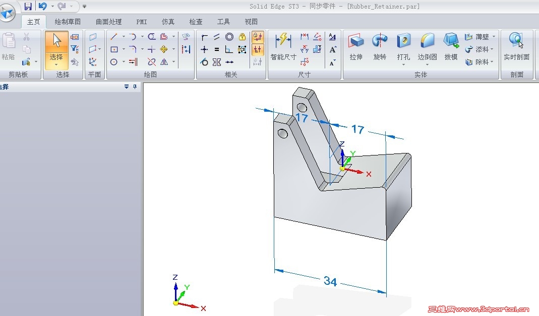Start the 边倒圆 Round command
The height and width of the screenshot is (316, 539).
427,47
